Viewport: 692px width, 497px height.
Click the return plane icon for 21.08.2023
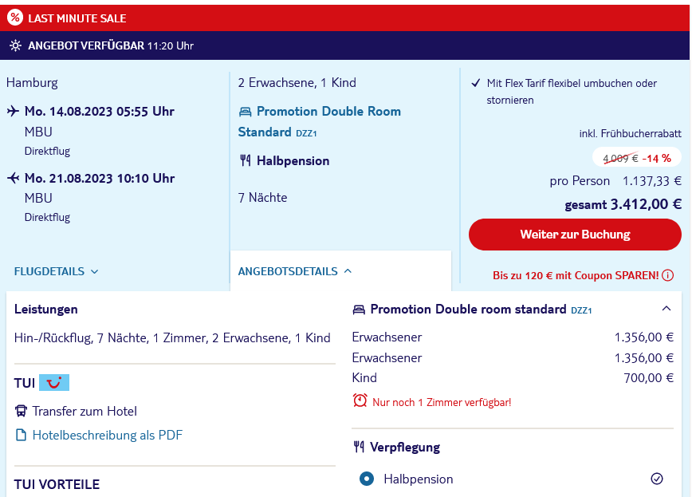(14, 178)
